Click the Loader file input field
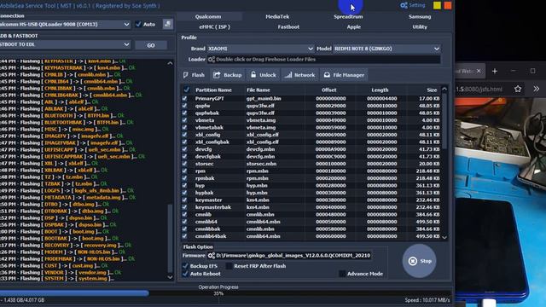Viewport: 546px width, 307px height. (323, 60)
